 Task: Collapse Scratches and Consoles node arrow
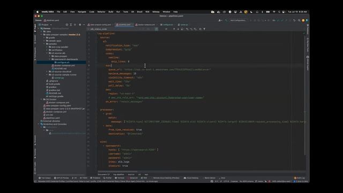tap(39, 124)
